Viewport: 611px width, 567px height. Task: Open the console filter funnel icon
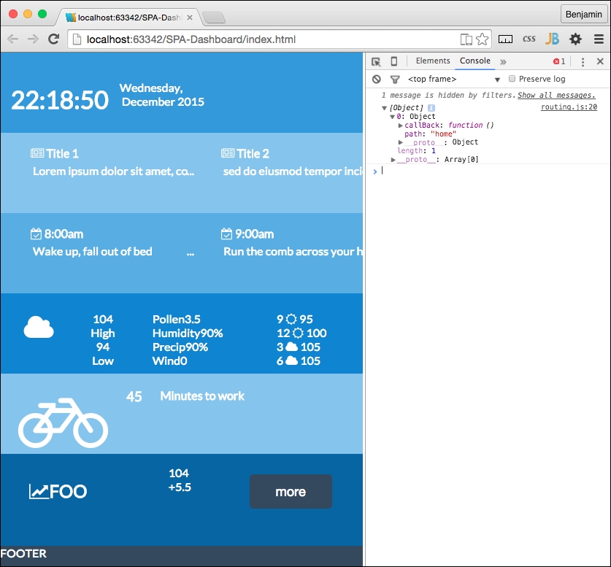pyautogui.click(x=395, y=79)
